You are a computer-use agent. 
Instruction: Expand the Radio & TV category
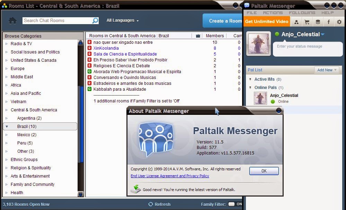click(6, 44)
